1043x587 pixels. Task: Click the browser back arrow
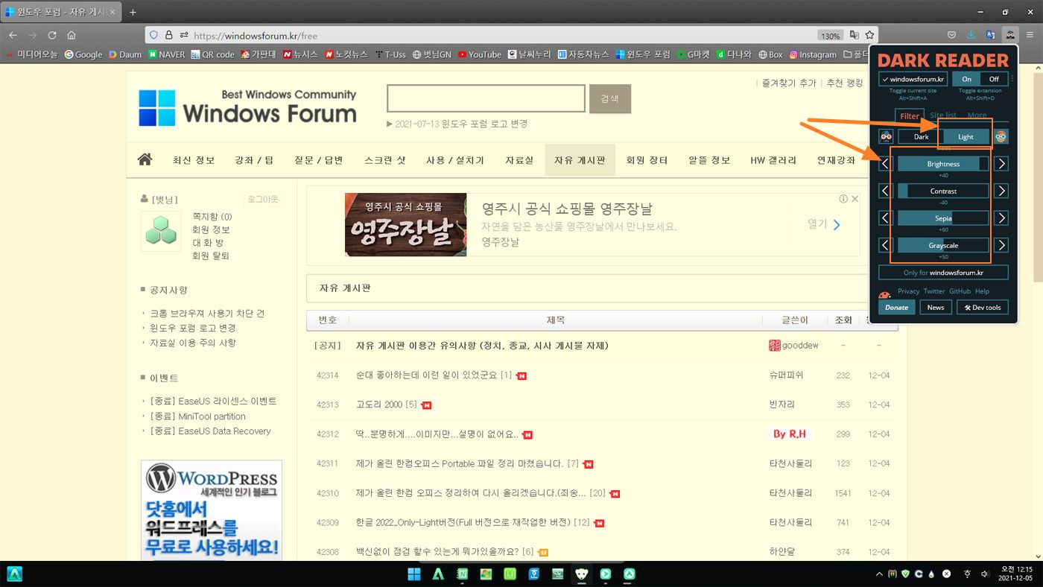(13, 35)
